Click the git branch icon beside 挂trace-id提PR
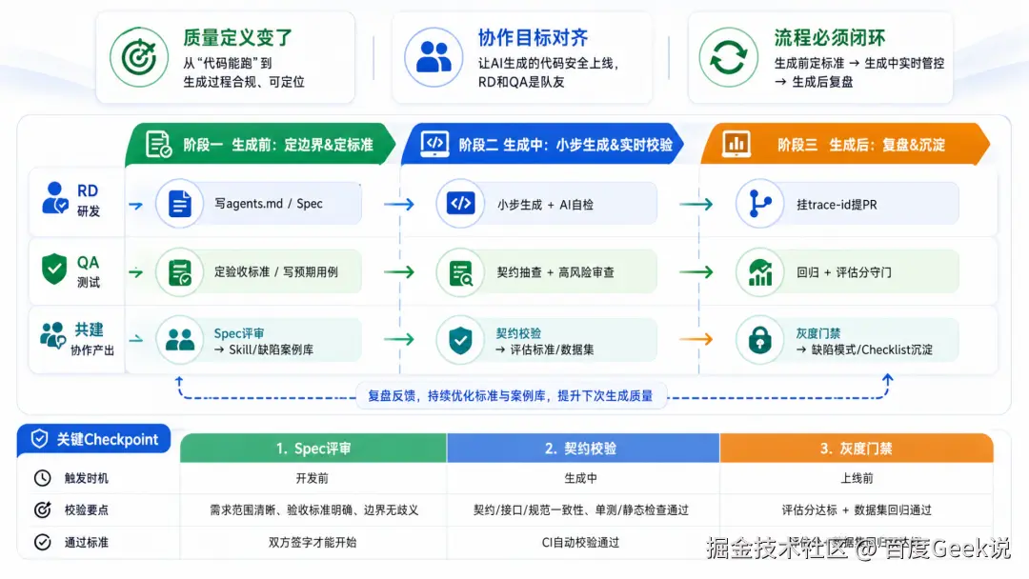 coord(759,204)
